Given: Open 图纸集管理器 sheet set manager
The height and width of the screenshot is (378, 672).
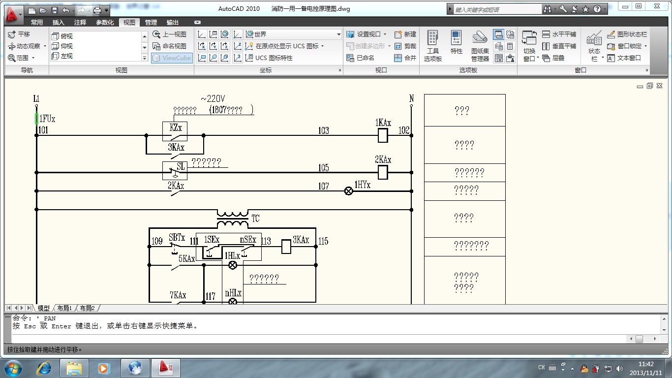Looking at the screenshot, I should click(480, 46).
